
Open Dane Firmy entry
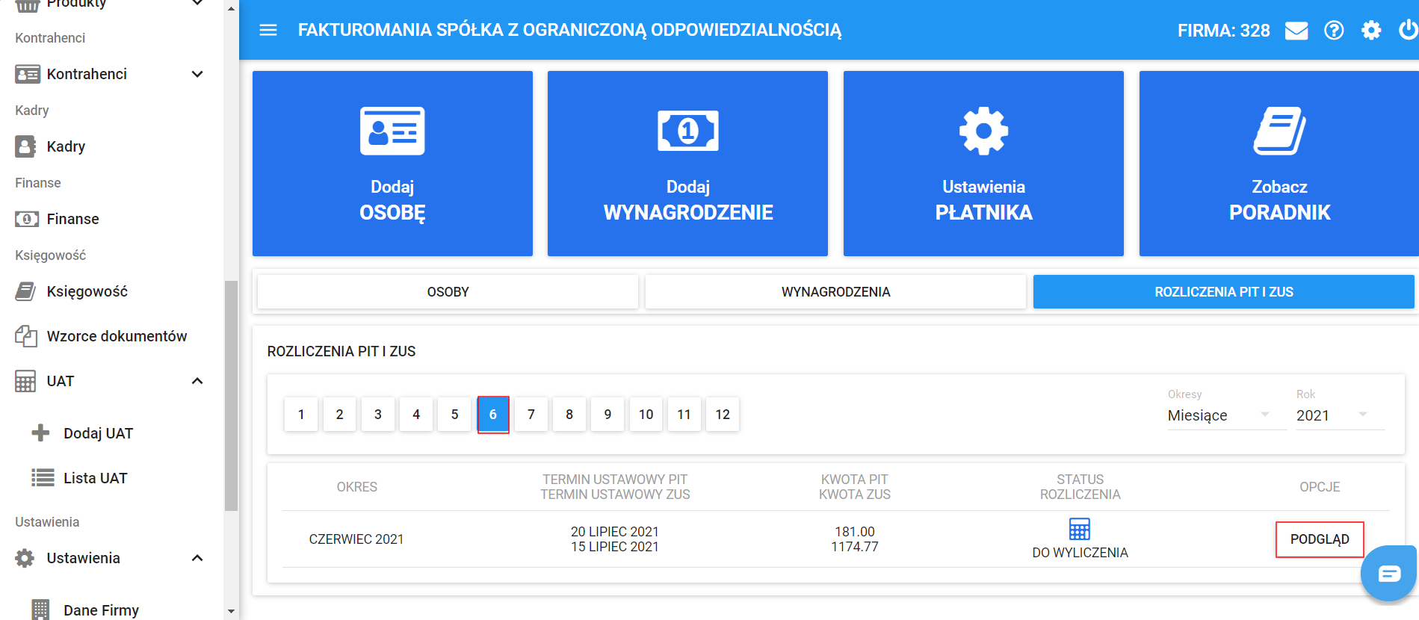coord(101,610)
